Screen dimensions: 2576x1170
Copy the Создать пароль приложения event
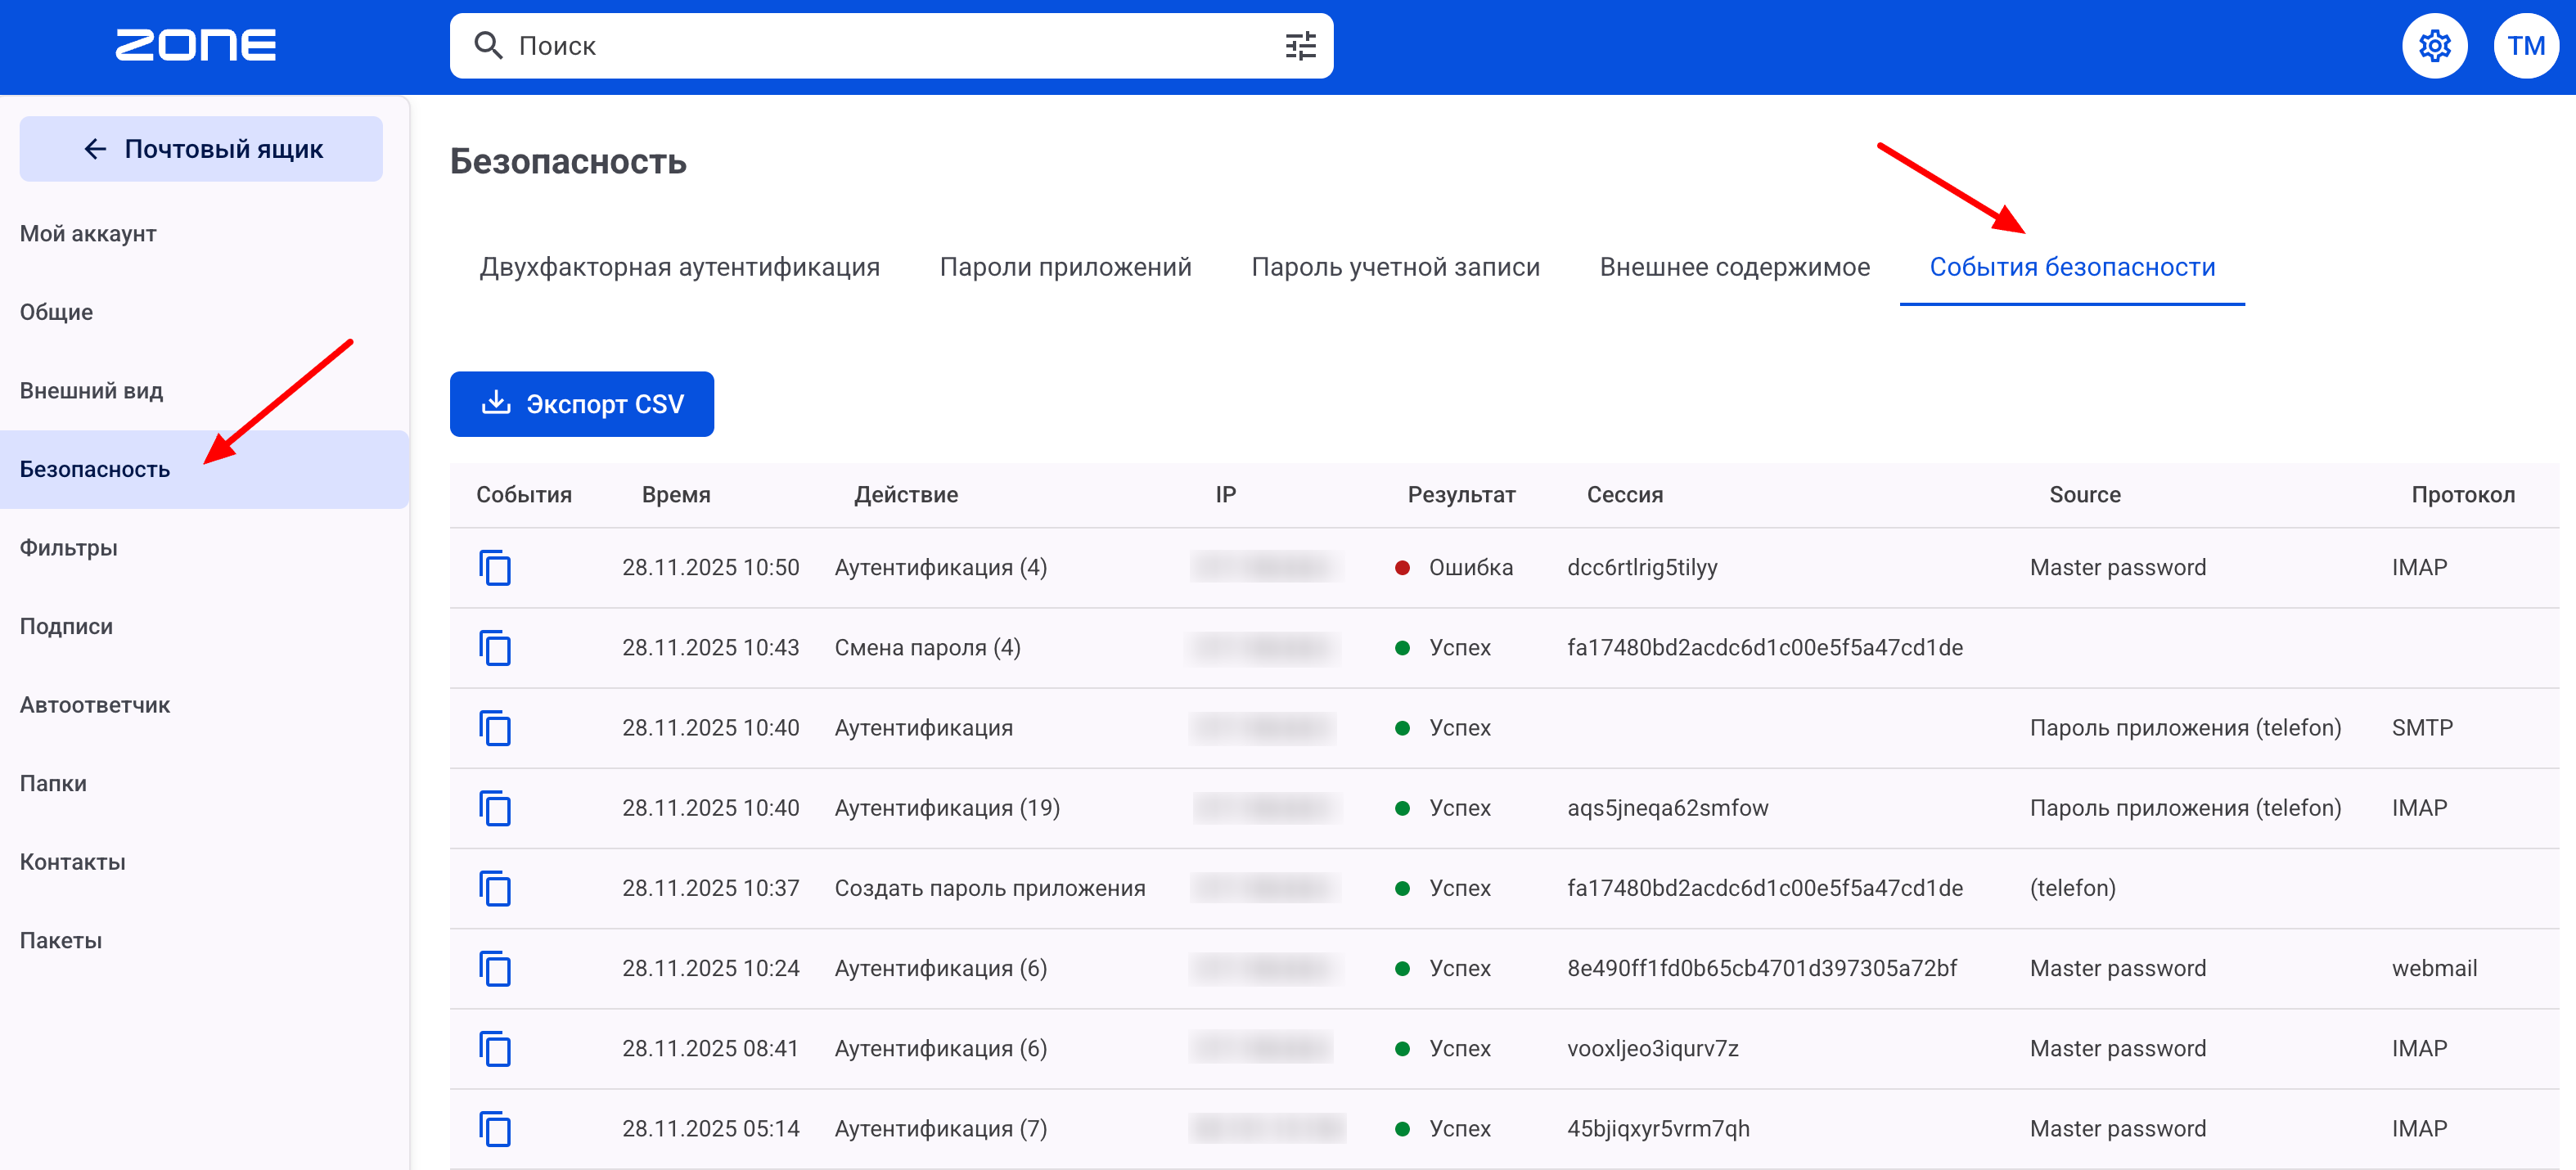(x=495, y=888)
